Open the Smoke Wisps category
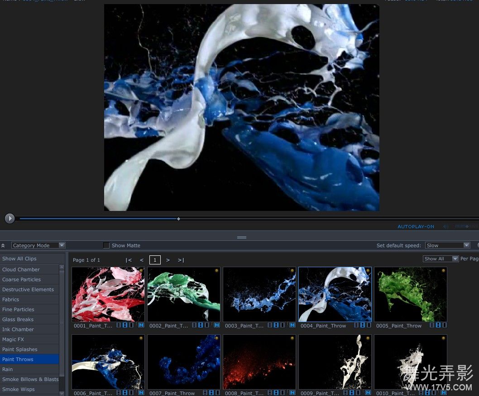This screenshot has height=396, width=479. (29, 389)
